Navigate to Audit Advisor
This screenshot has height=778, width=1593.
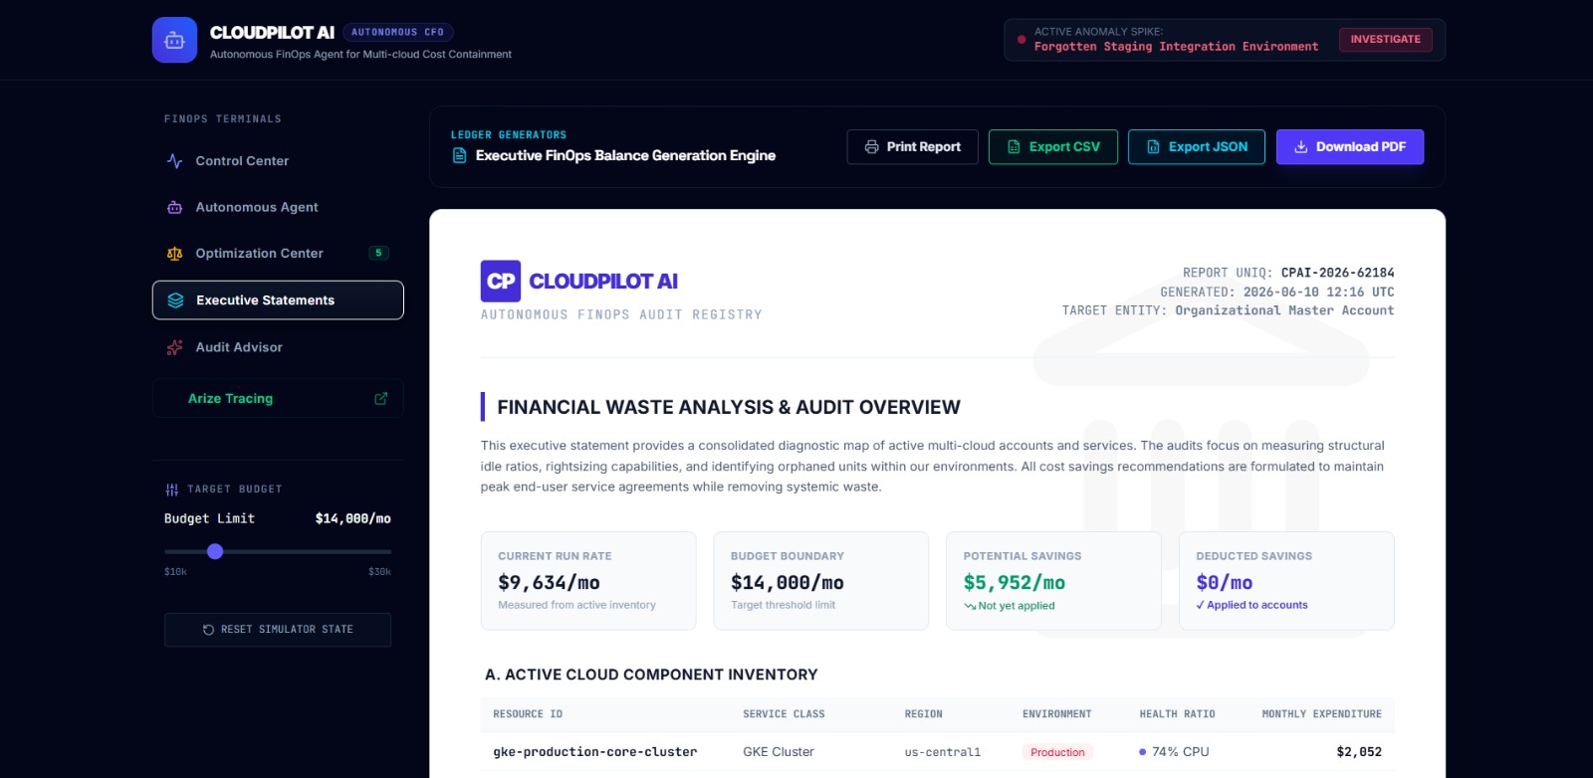[278, 347]
